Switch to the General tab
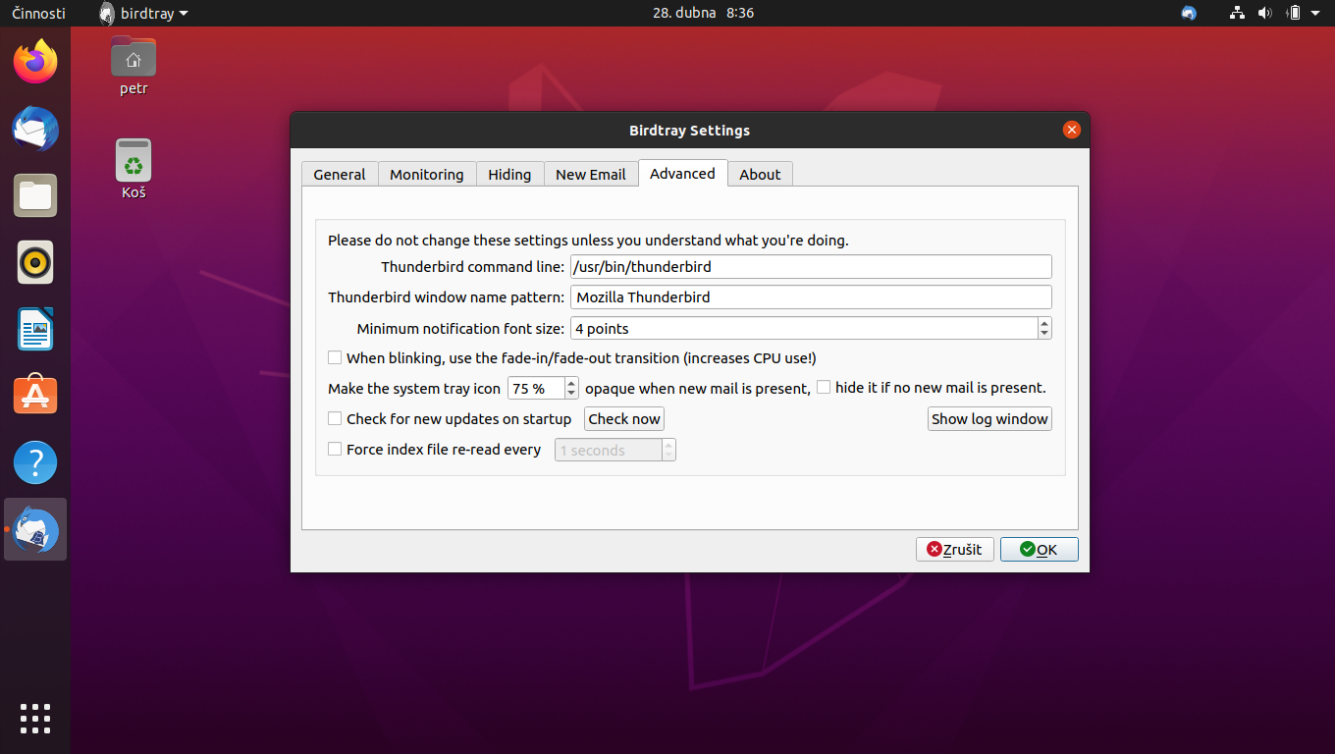Screen dimensions: 1335x754 340,174
